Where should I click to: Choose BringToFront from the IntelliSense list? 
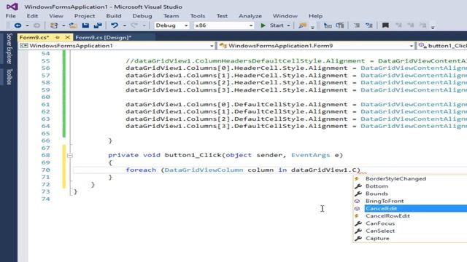point(385,201)
